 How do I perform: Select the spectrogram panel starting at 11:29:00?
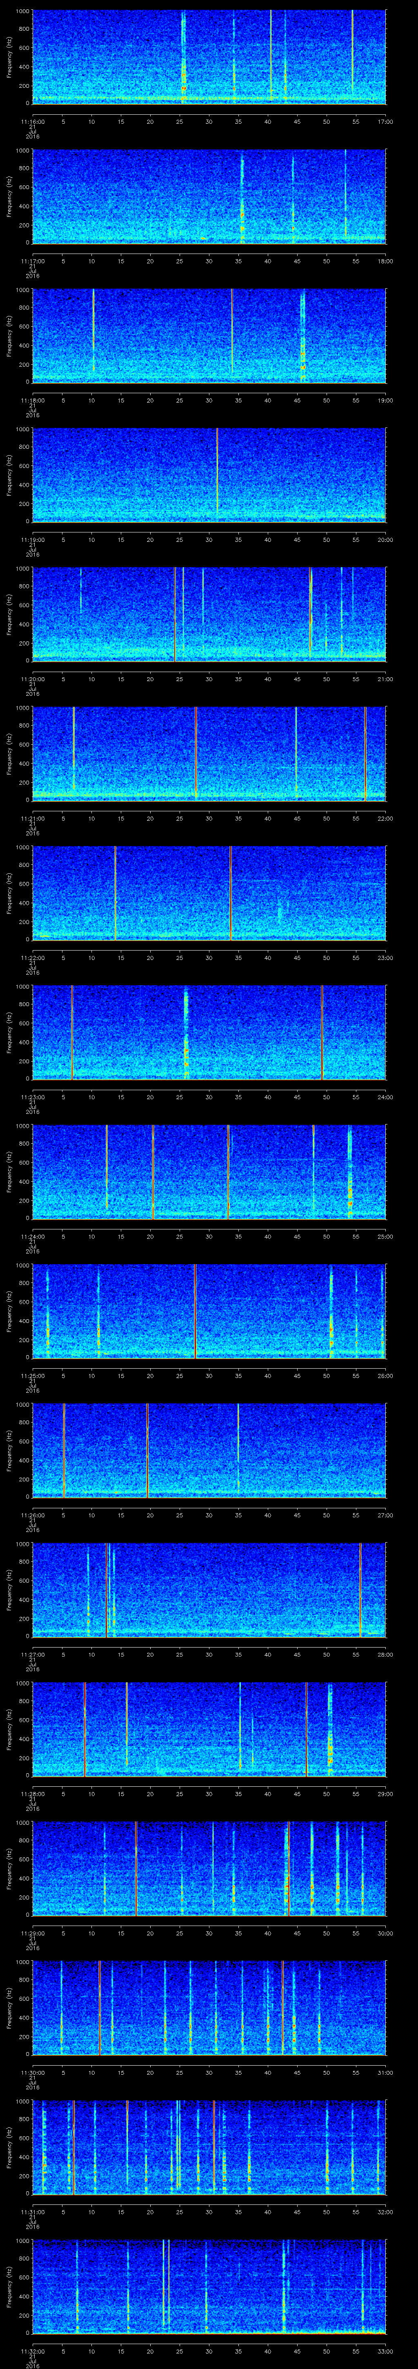[209, 1869]
